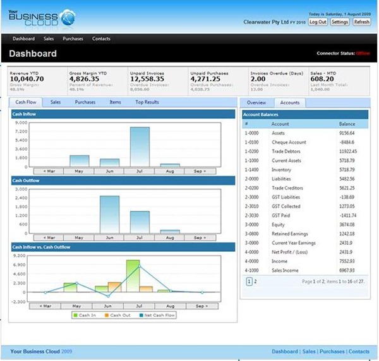Select the Cash Flow tab
379x361 pixels.
point(26,102)
